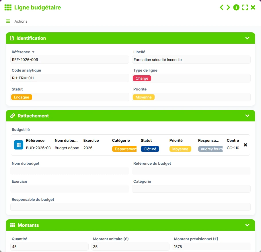Click the Identification section document icon
Screen dimensions: 261x252
(12, 38)
